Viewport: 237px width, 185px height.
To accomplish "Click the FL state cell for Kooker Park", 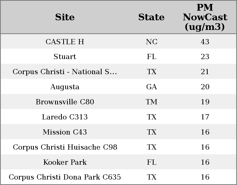I will [x=152, y=162].
